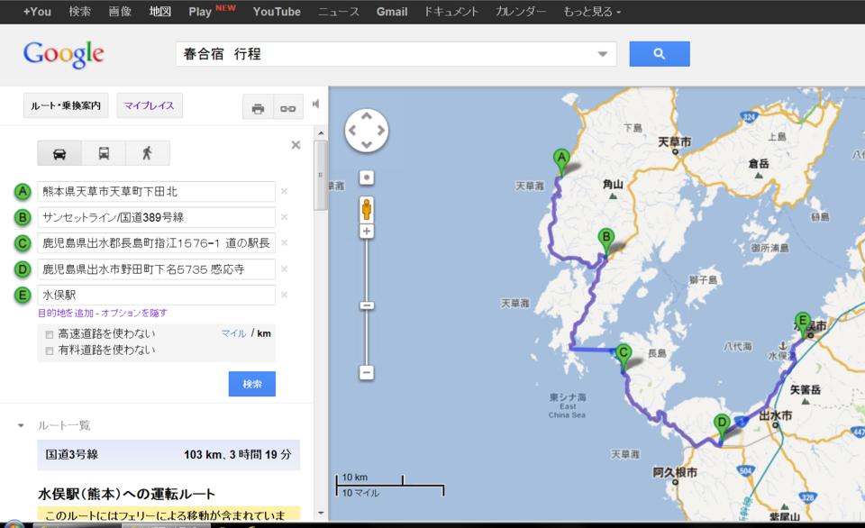
Task: Zoom in with the plus button
Action: (367, 232)
